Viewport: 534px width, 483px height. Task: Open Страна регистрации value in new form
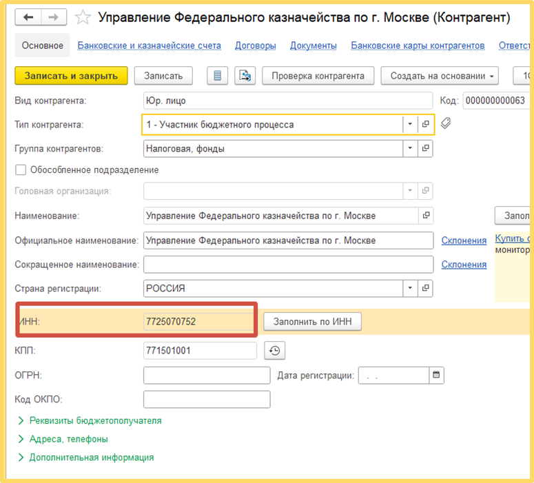[x=425, y=288]
